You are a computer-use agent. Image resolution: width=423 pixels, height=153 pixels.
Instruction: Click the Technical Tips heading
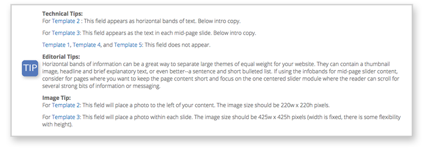tap(62, 14)
